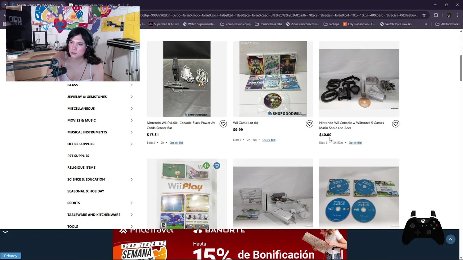Viewport: 463px width, 260px height.
Task: Open Superman Is A Dick bookmark
Action: click(163, 24)
